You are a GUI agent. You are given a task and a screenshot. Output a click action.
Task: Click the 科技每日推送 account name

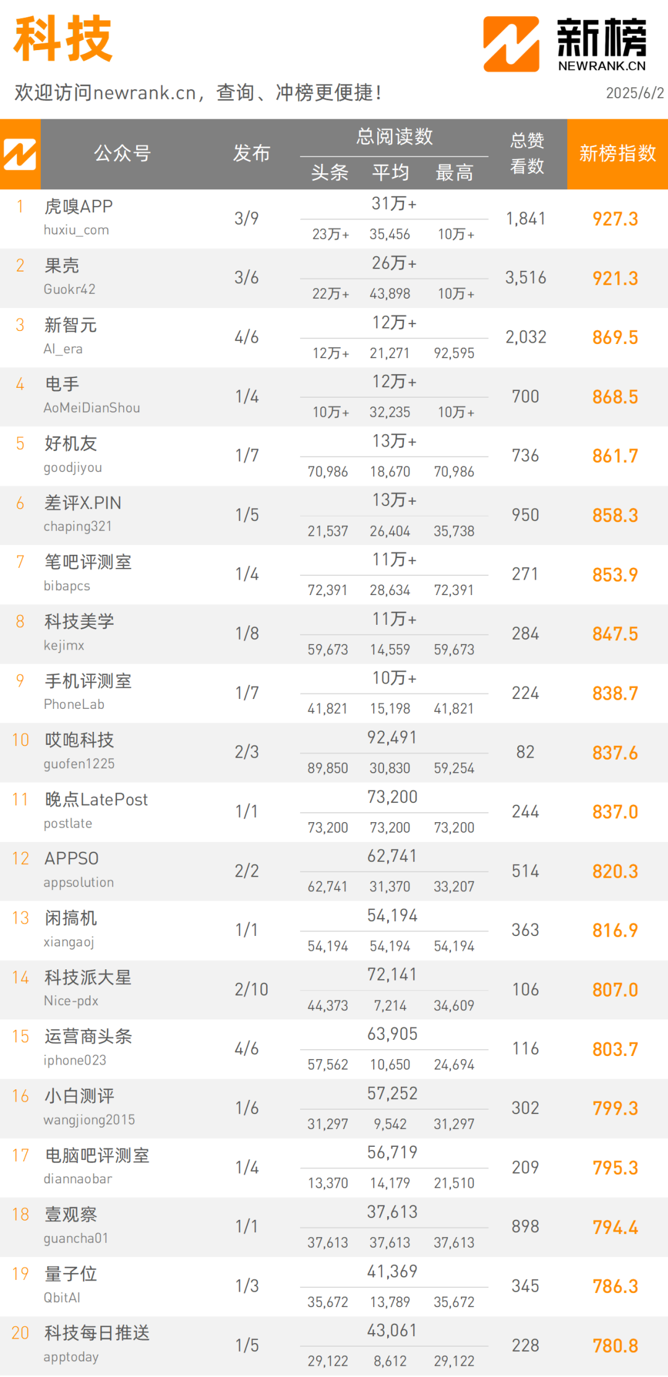click(x=97, y=1333)
